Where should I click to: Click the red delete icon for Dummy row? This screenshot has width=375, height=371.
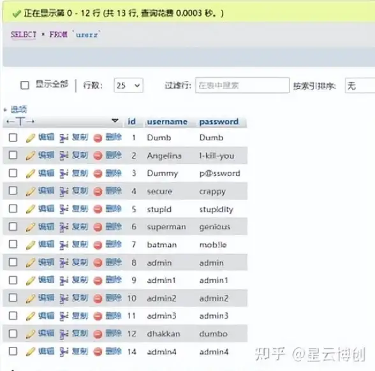[98, 174]
